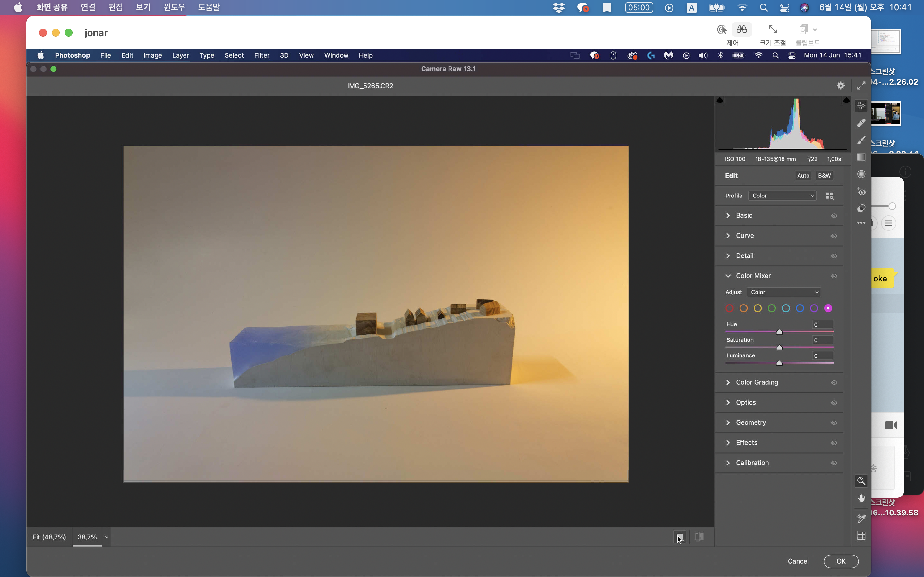
Task: Select the Spot Removal healing tool
Action: point(861,123)
